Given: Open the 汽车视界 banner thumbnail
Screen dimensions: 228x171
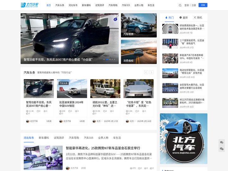Looking at the screenshot, I should (x=139, y=25).
